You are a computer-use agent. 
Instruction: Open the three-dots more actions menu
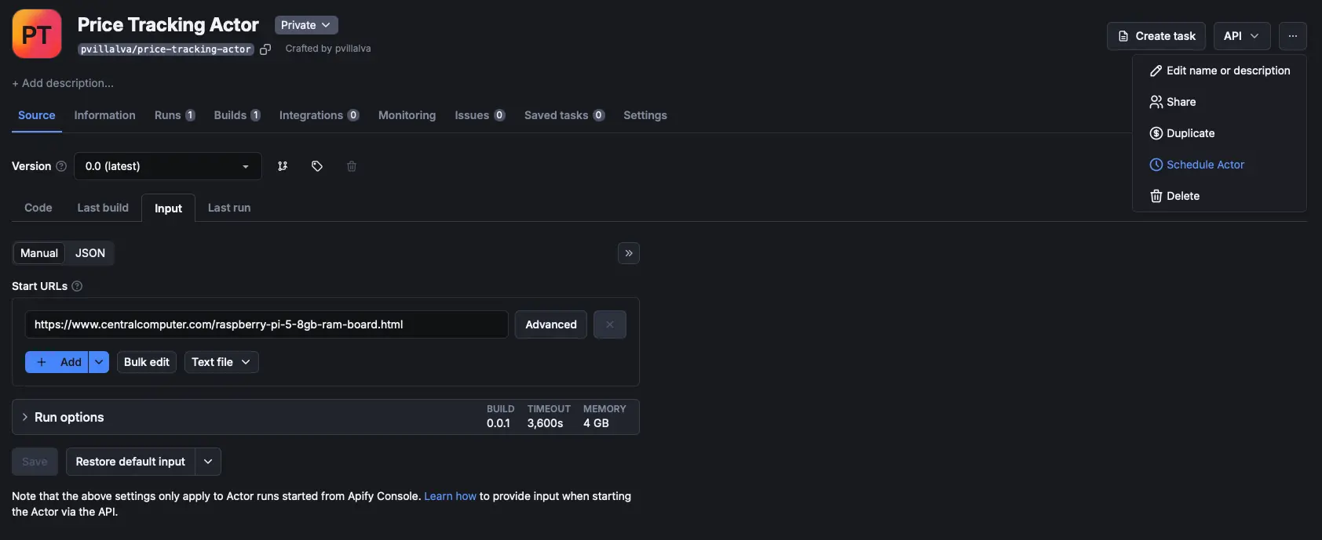pyautogui.click(x=1292, y=36)
